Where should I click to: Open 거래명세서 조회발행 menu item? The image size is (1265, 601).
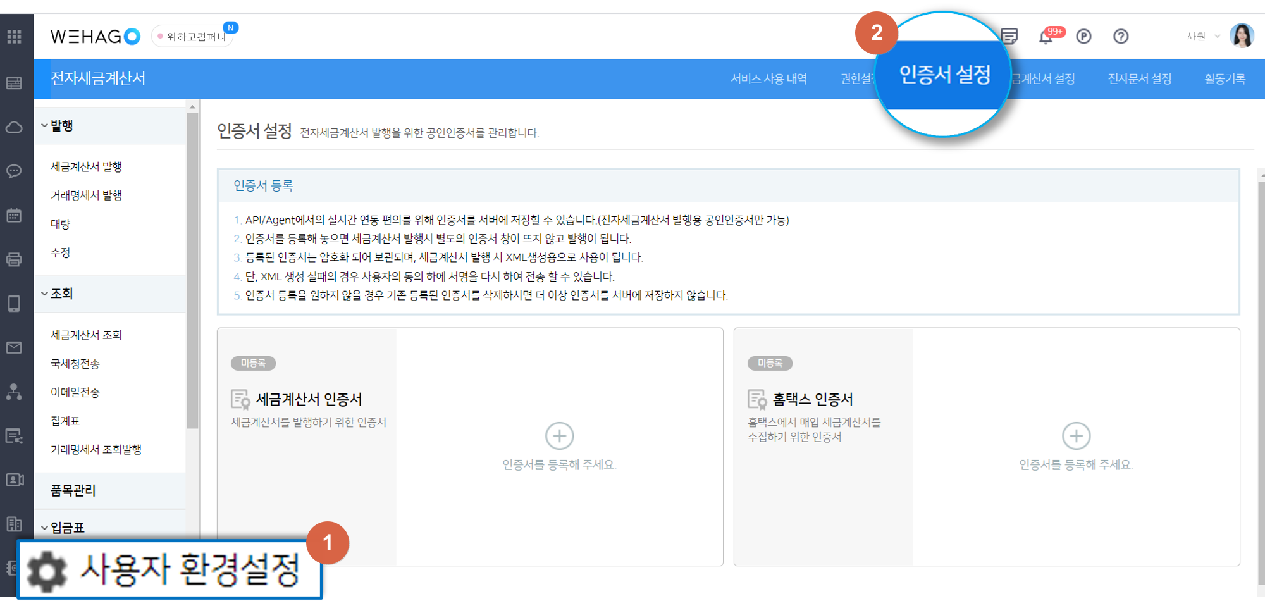(x=96, y=450)
